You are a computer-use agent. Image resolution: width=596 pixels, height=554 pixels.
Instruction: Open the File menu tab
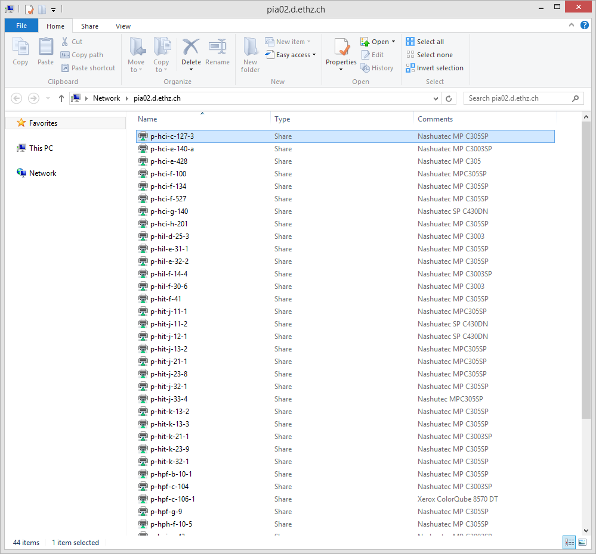click(21, 26)
